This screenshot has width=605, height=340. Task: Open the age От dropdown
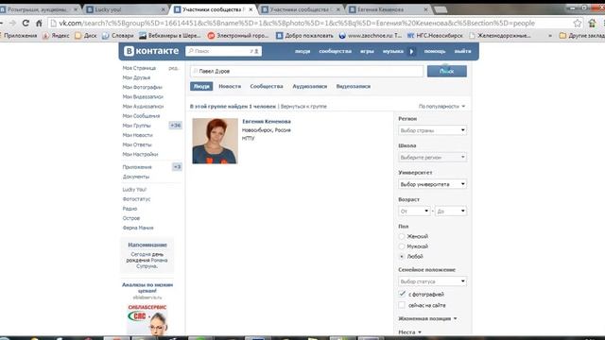(414, 212)
